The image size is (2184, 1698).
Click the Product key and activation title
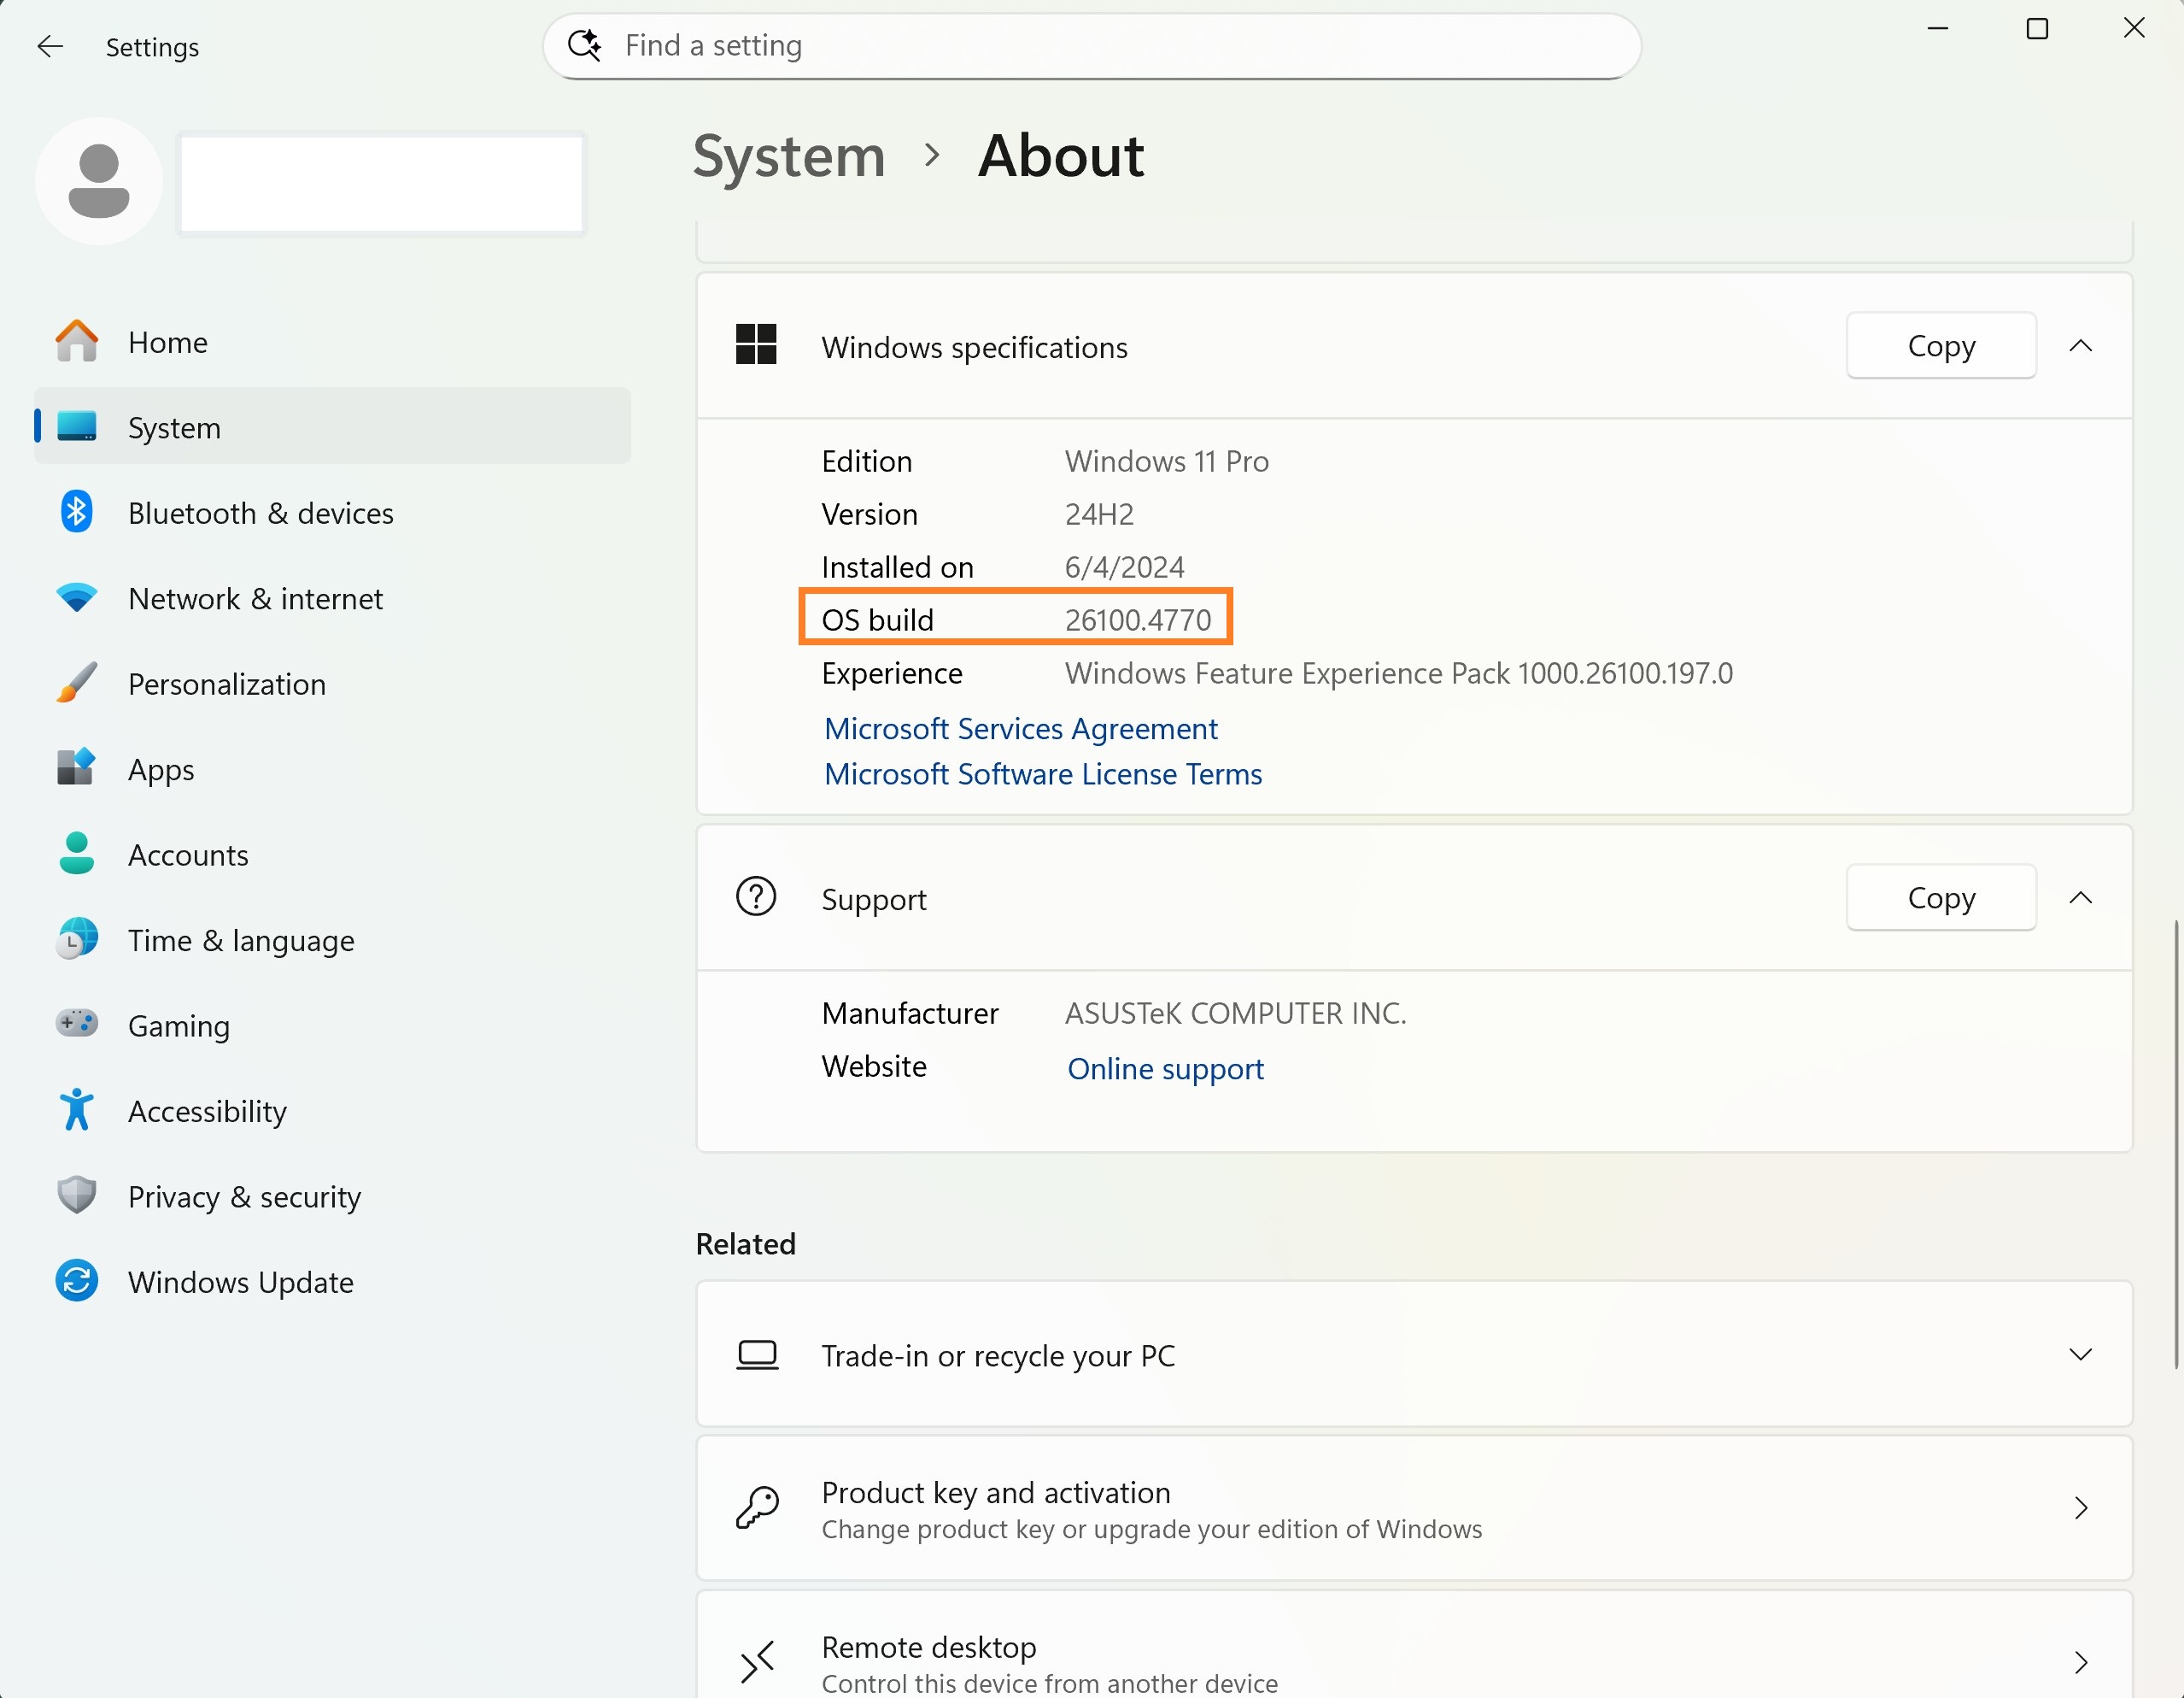995,1493
